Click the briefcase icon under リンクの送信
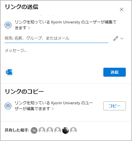 8,25
